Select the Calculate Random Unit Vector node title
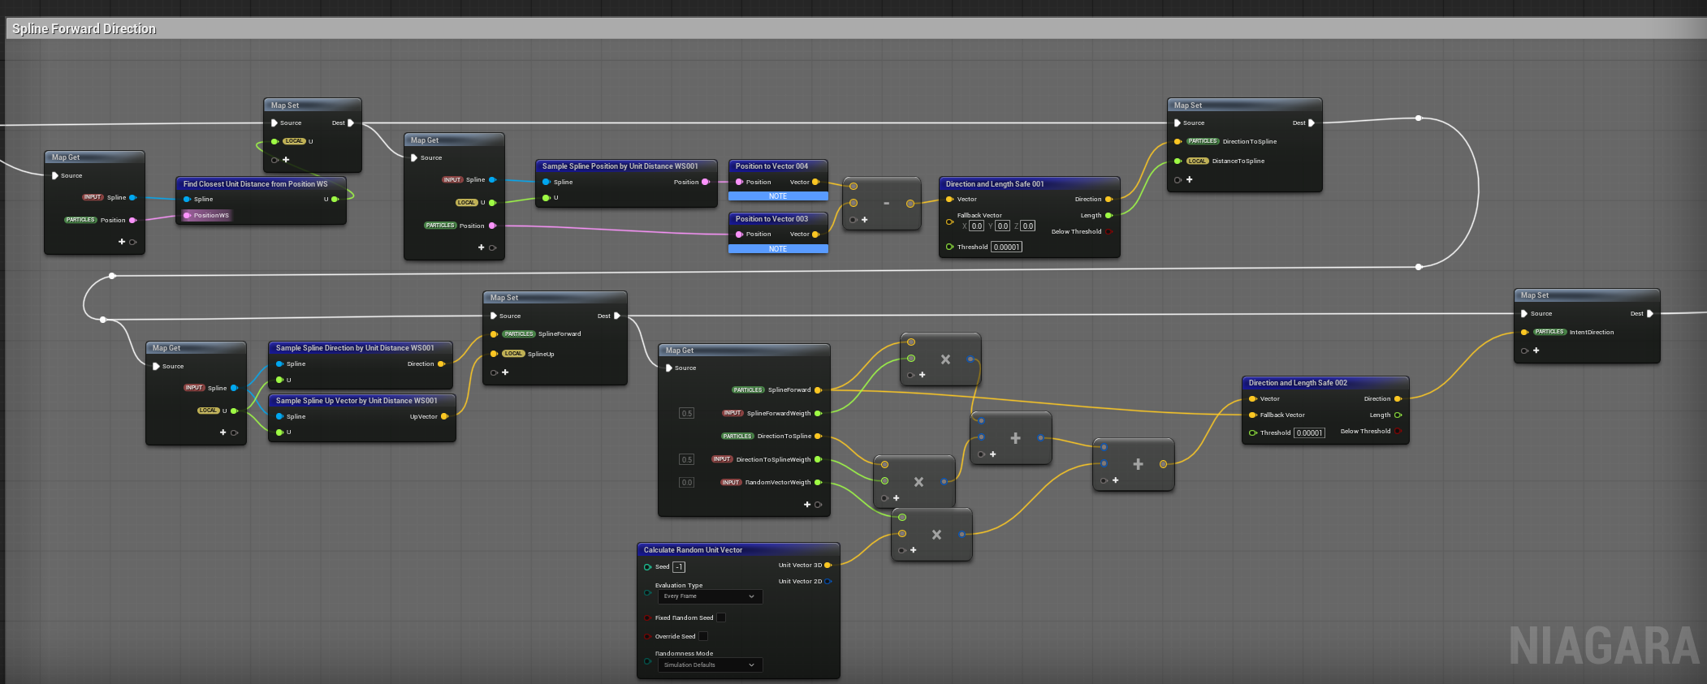The height and width of the screenshot is (684, 1707). click(693, 550)
